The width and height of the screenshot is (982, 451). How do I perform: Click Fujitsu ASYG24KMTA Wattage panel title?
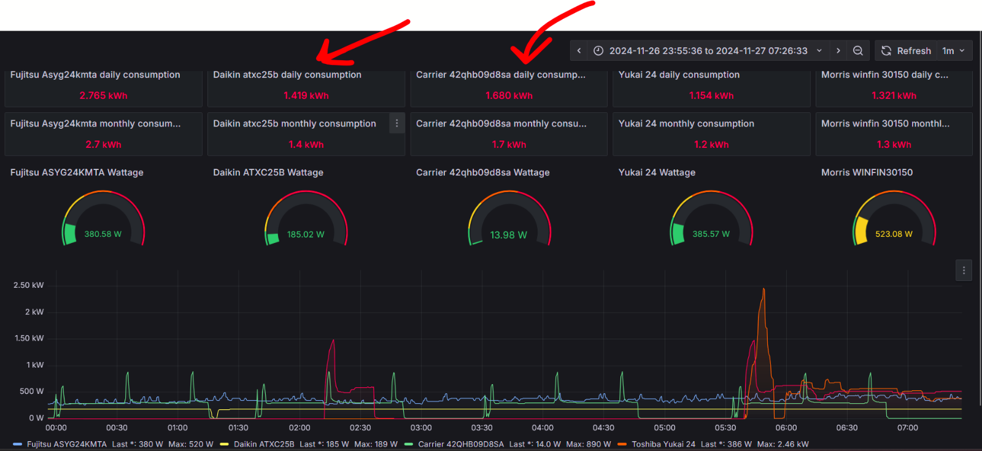77,173
